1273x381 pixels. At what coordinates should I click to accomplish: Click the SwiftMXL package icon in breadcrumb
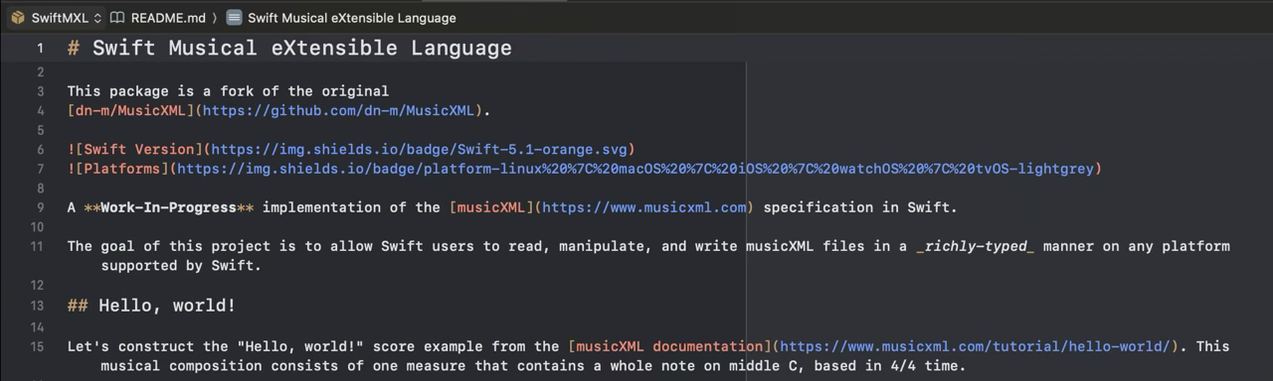pyautogui.click(x=18, y=18)
